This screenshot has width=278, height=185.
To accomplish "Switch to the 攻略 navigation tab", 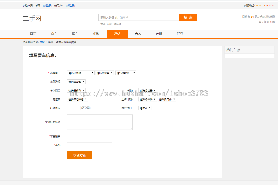I will 159,34.
